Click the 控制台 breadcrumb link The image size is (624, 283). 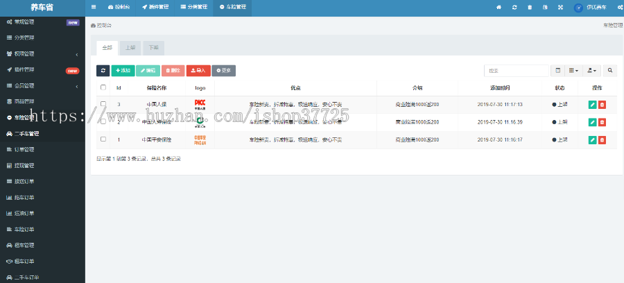tap(101, 25)
